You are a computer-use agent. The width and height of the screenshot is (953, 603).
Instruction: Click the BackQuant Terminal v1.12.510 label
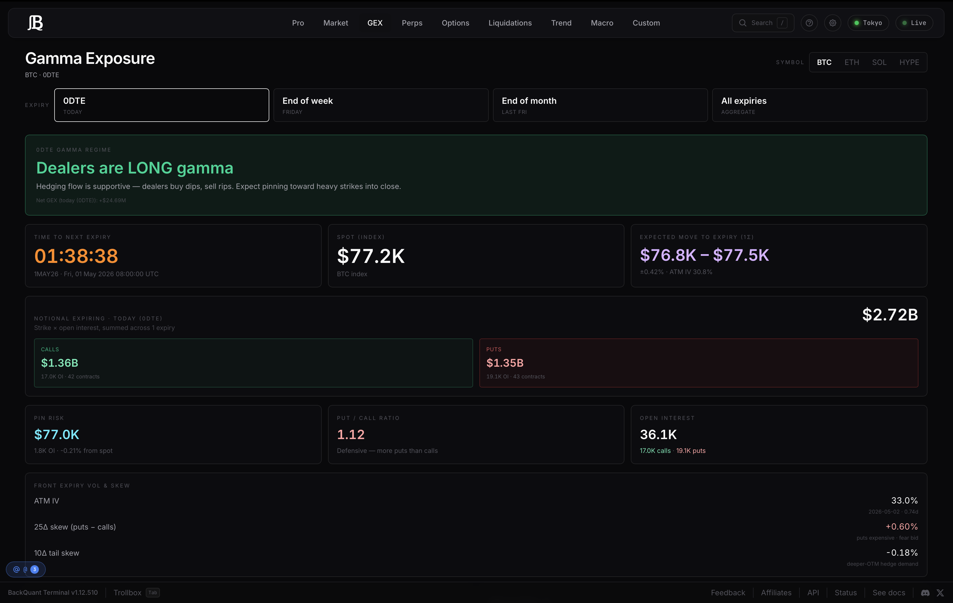(x=53, y=593)
